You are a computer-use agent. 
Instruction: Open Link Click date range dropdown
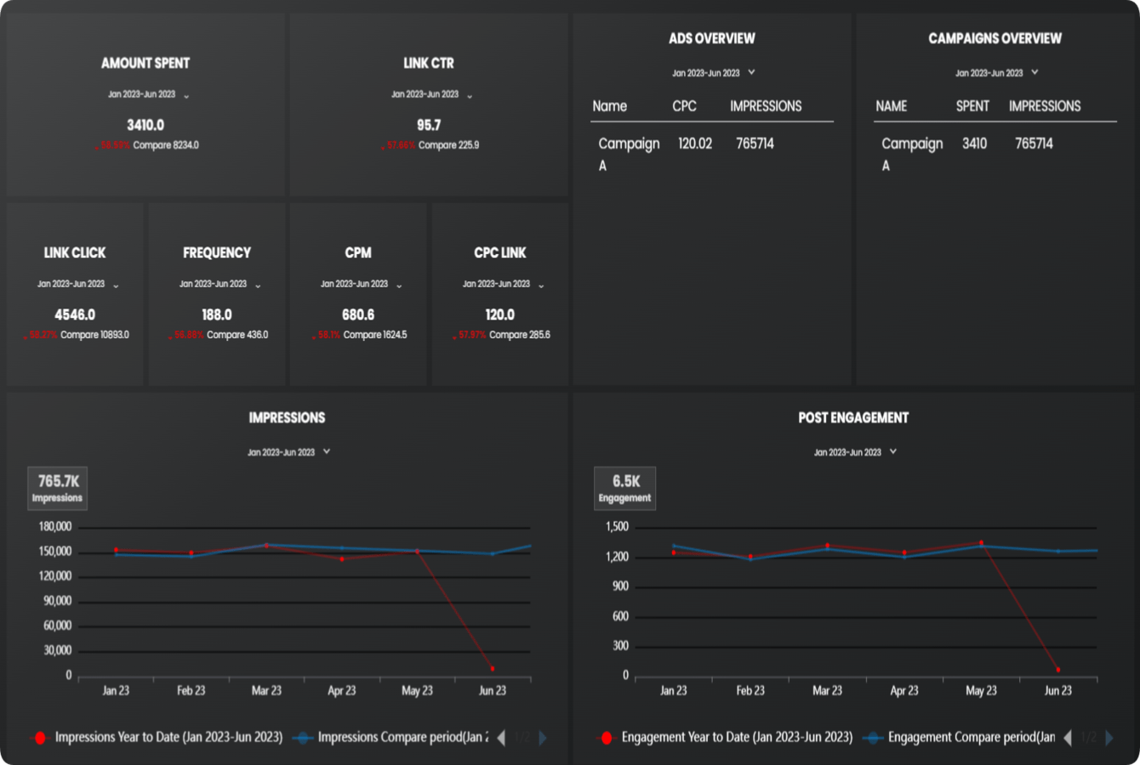[78, 285]
